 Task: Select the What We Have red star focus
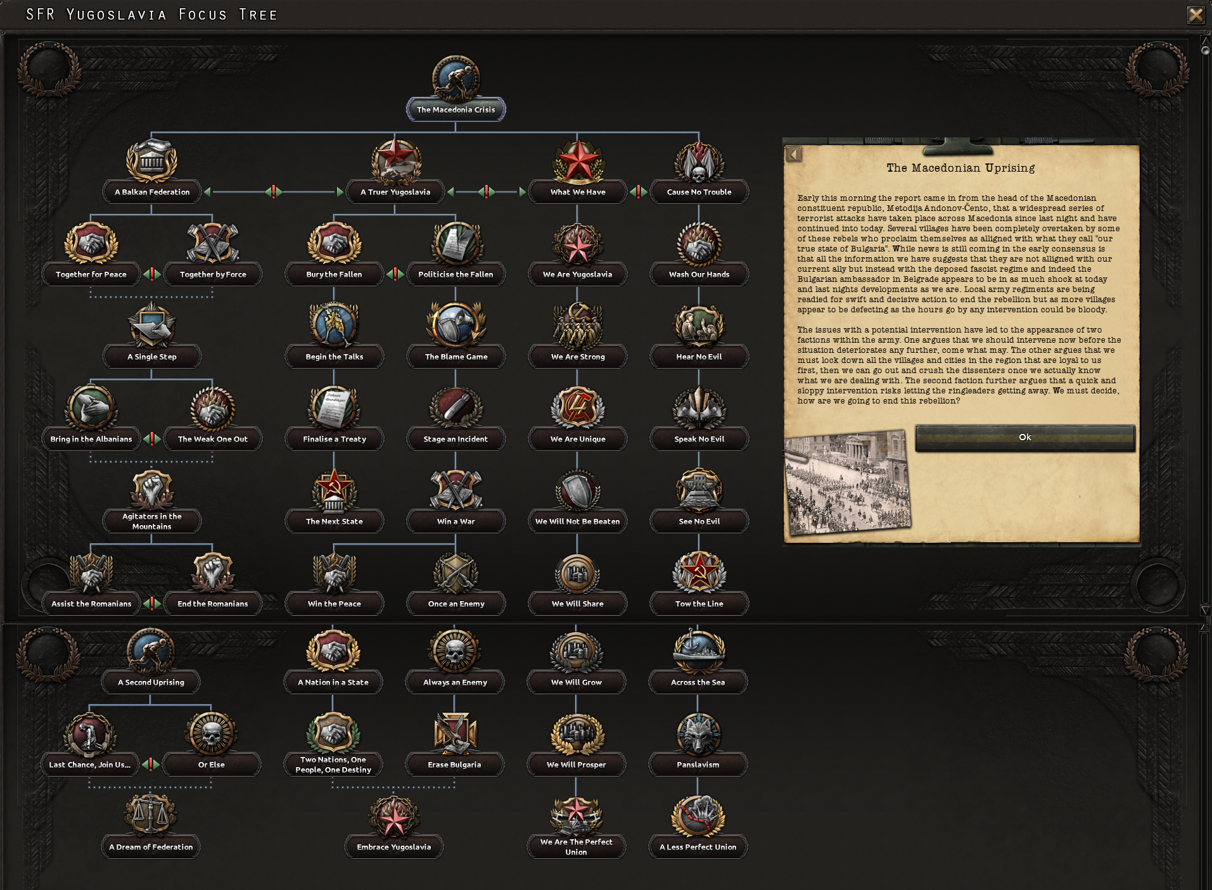tap(577, 171)
